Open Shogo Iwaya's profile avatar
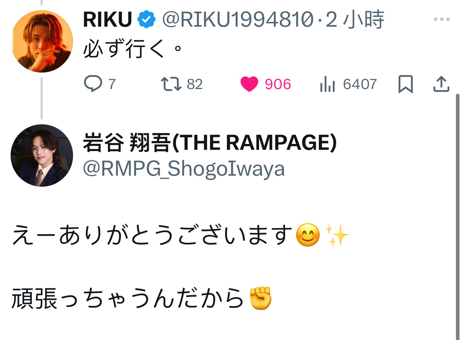 point(42,155)
